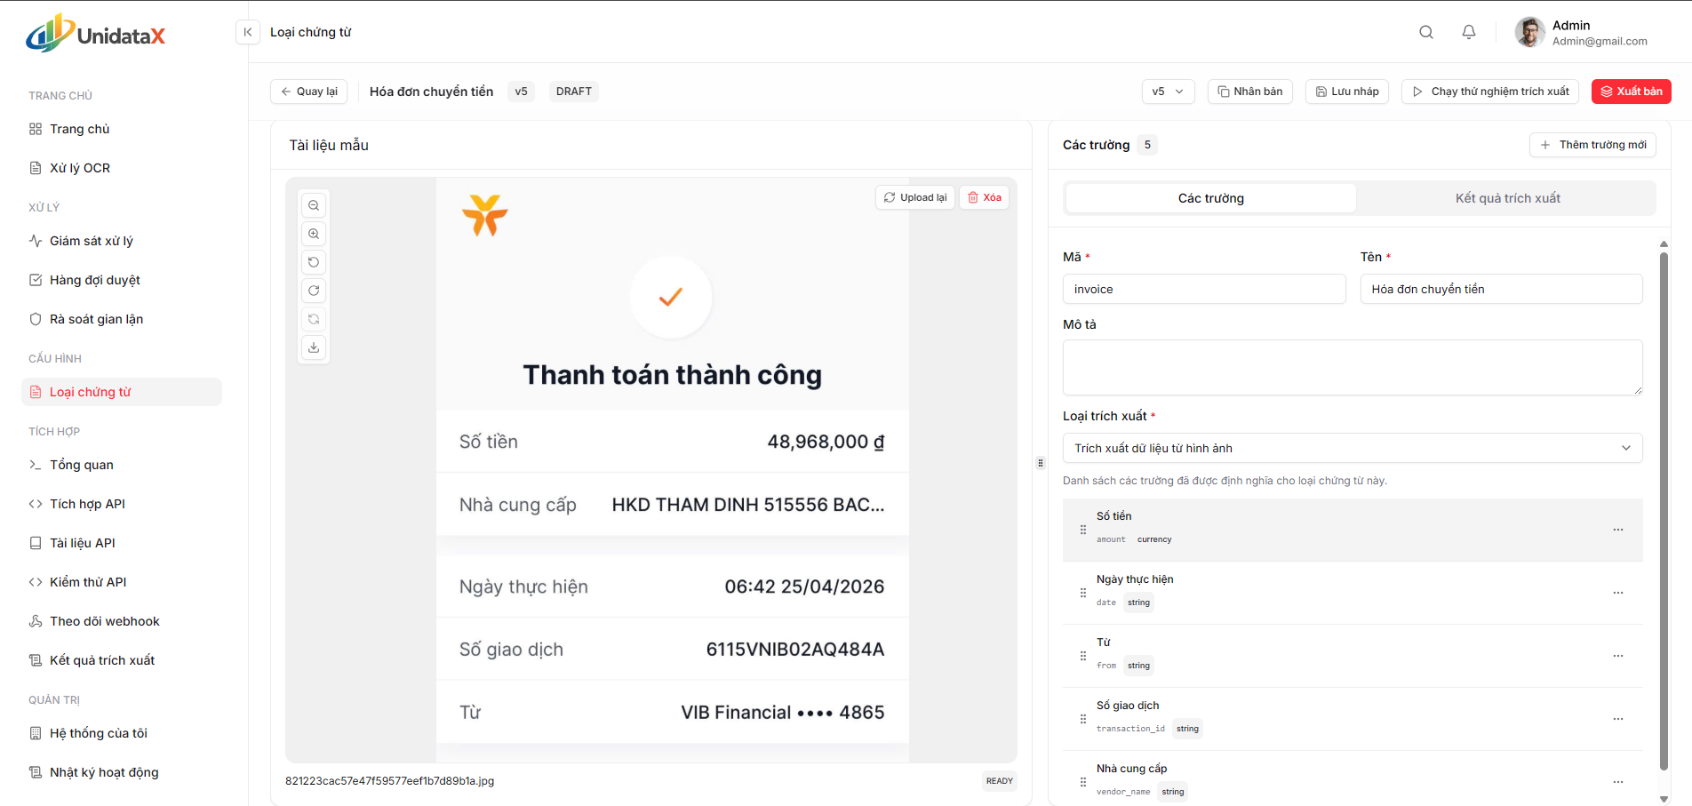The image size is (1692, 806).
Task: Click the Mô tả text area
Action: (x=1353, y=367)
